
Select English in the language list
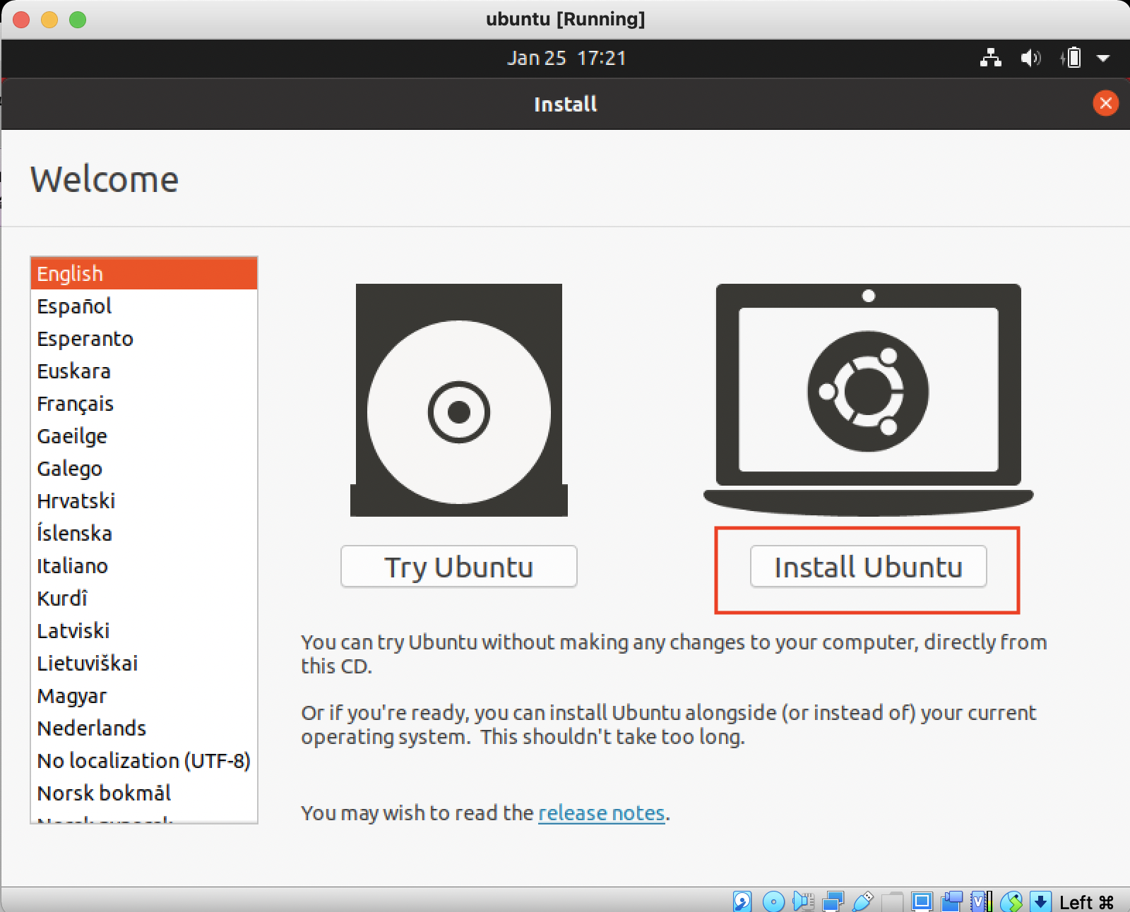(144, 274)
